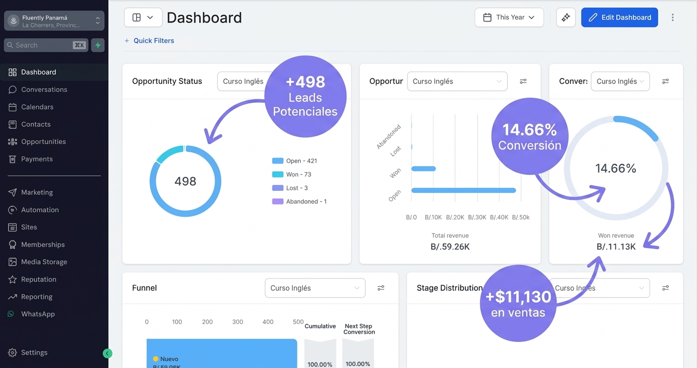Open the three-dot more options menu
This screenshot has width=697, height=368.
coord(673,18)
